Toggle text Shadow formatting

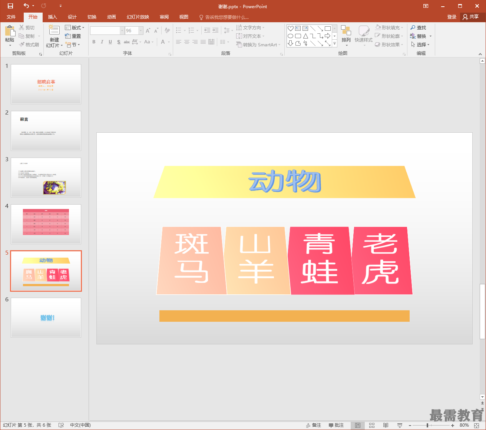(x=119, y=42)
